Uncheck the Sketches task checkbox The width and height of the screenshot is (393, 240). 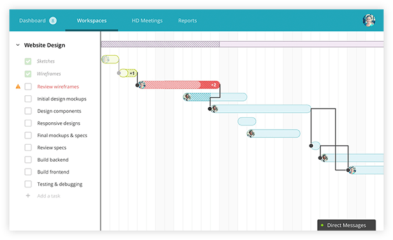28,61
